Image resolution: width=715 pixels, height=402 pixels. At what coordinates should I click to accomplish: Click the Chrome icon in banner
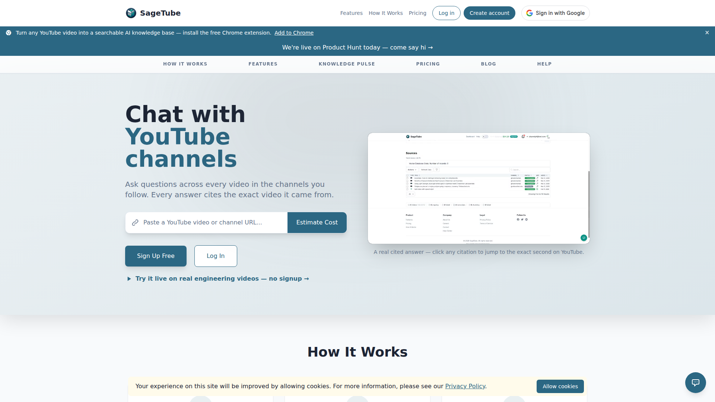9,33
